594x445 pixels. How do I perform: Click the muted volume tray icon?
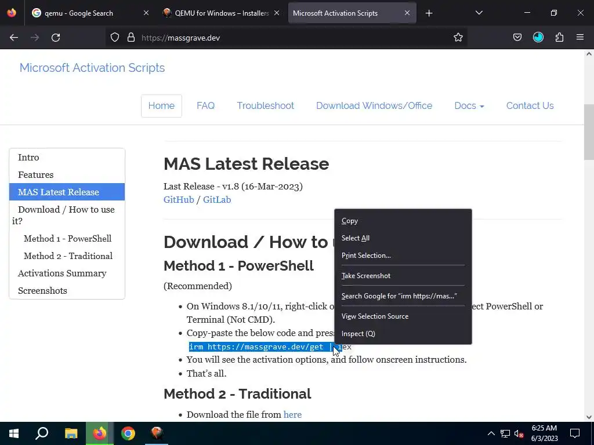click(519, 433)
